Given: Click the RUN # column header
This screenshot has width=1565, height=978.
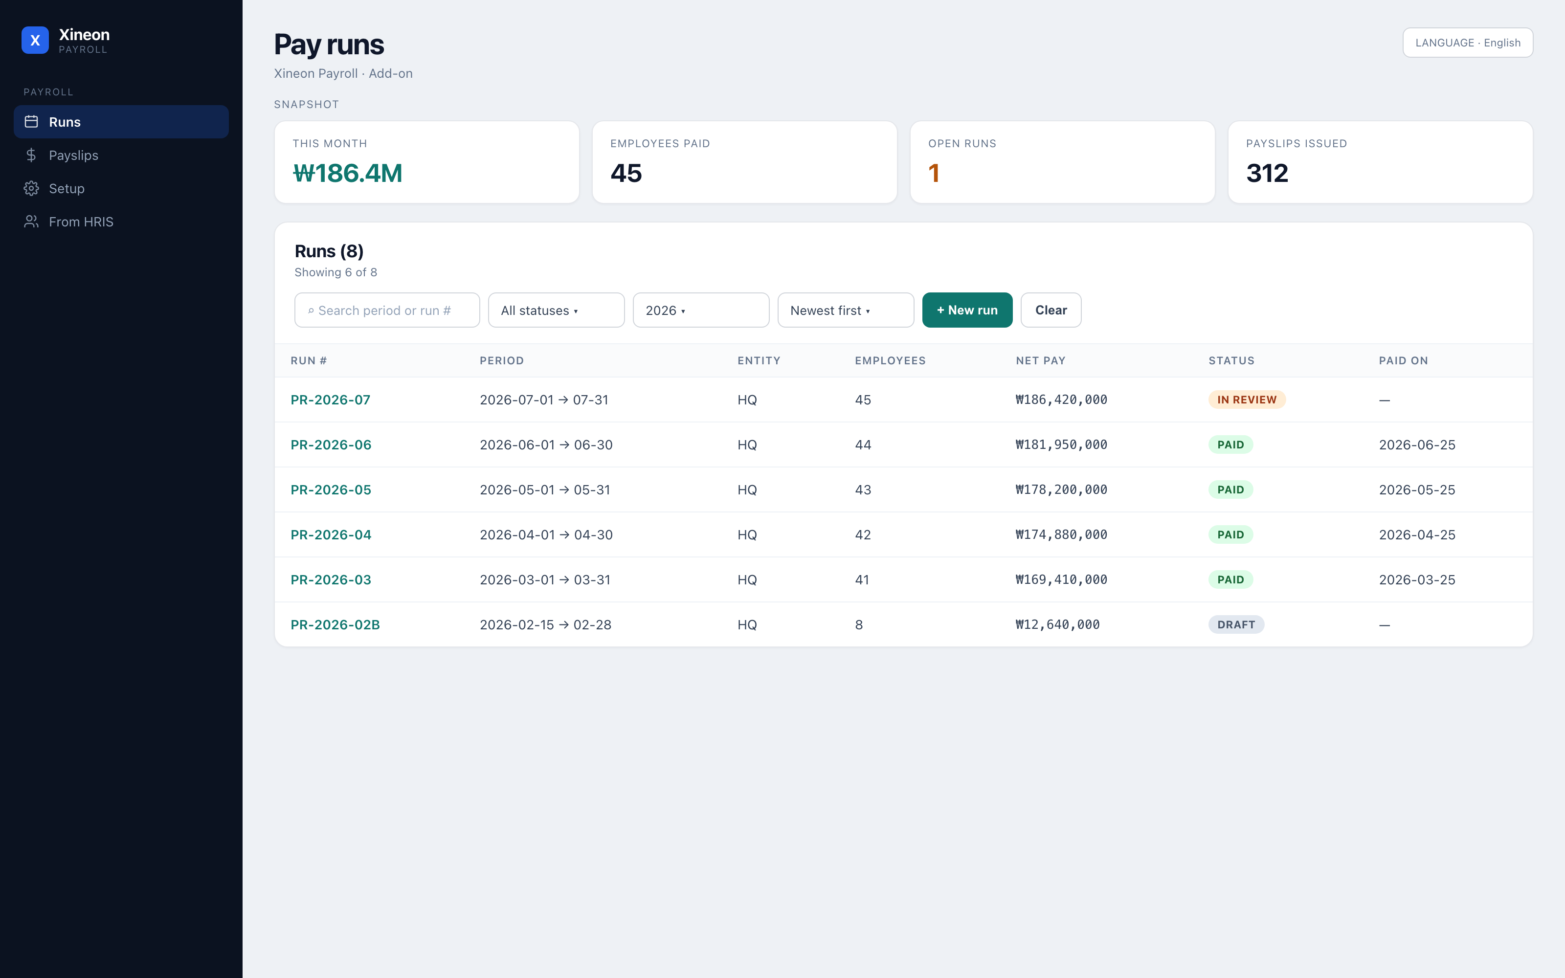Looking at the screenshot, I should coord(309,361).
